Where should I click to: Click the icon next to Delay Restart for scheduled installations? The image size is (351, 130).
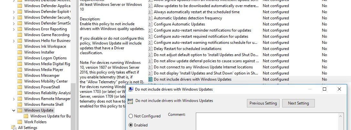click(150, 49)
